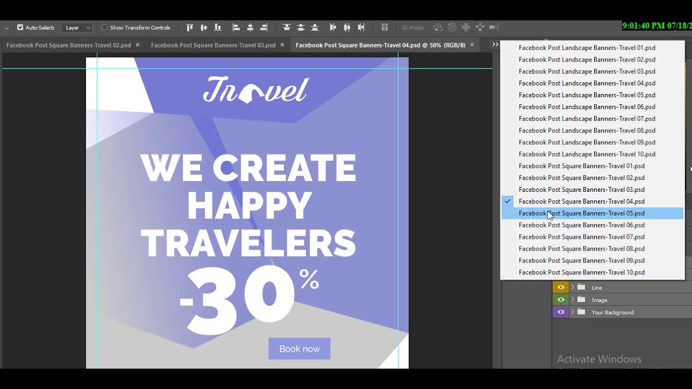Click Distribute horizontal centers icon
692x389 pixels.
(347, 28)
